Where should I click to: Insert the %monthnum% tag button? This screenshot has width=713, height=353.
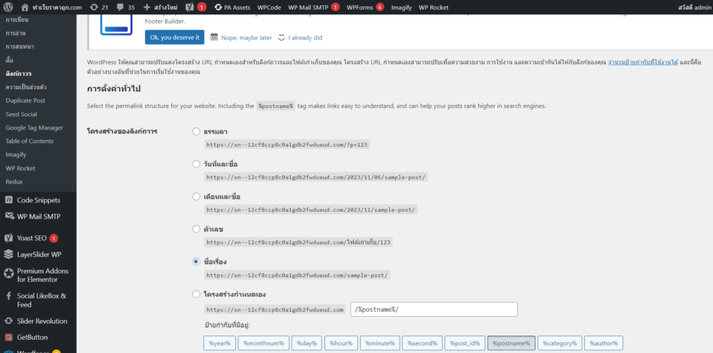click(x=263, y=343)
